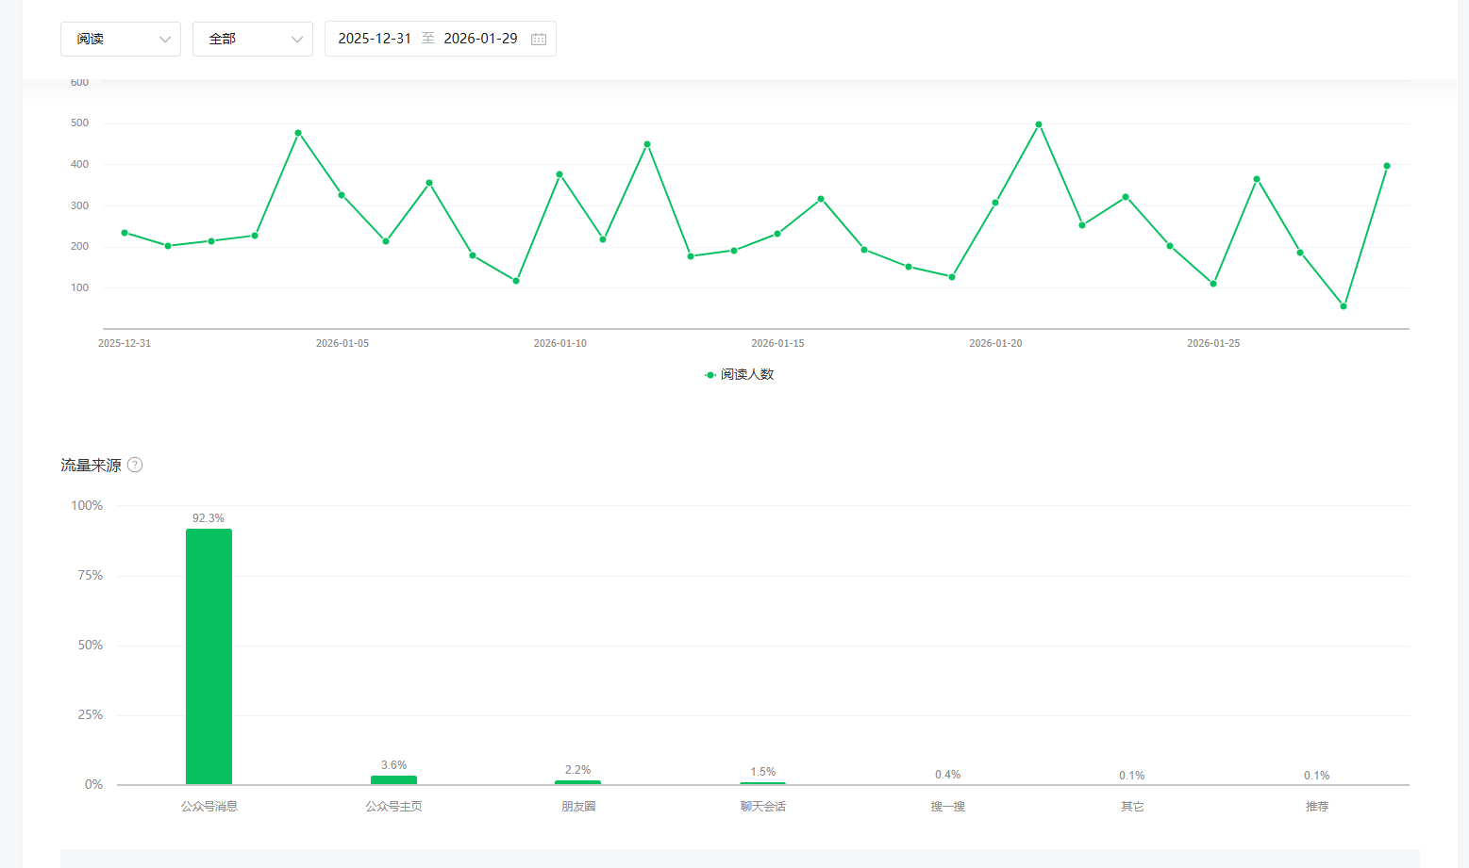Click the last data point on the line chart
Screen dimensions: 1469x868
[1387, 166]
